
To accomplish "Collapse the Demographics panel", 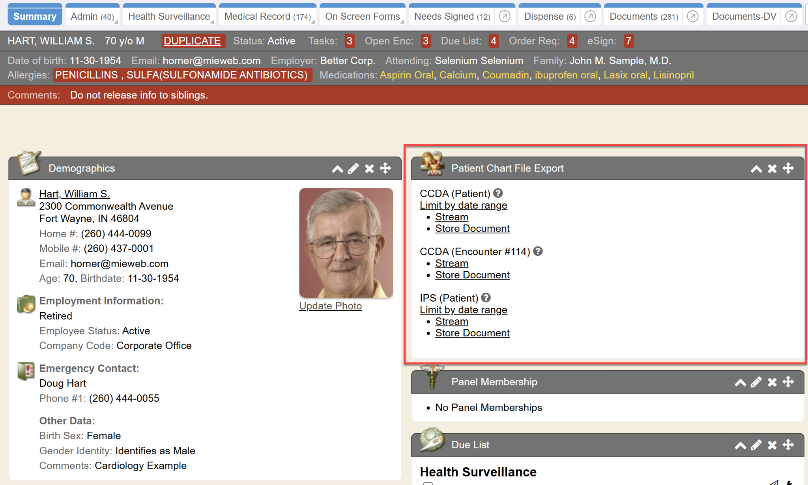I will click(x=337, y=169).
